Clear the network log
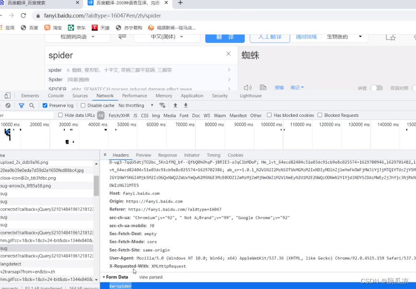The height and width of the screenshot is (289, 416). 8,105
